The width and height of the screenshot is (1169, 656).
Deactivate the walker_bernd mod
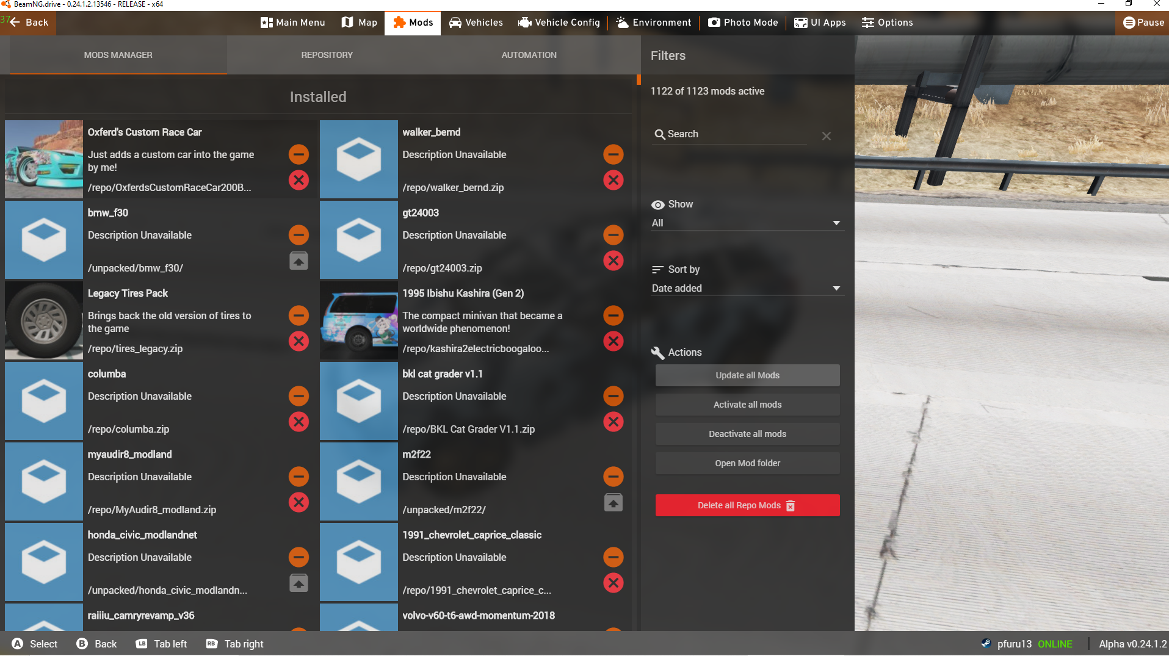pos(613,154)
